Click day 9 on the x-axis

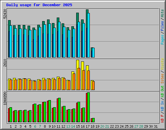(x=50, y=126)
